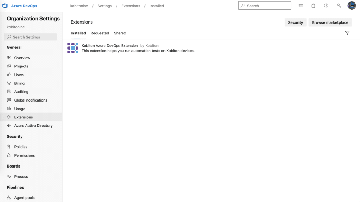Click the Azure DevOps header text
The width and height of the screenshot is (360, 202).
pyautogui.click(x=24, y=6)
